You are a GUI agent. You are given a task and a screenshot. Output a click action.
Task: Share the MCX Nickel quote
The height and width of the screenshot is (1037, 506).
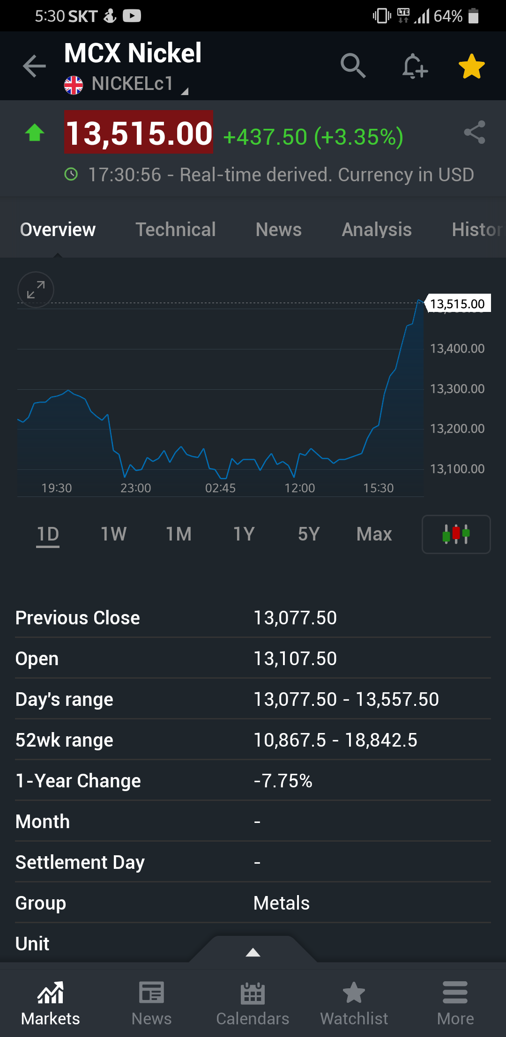point(475,132)
